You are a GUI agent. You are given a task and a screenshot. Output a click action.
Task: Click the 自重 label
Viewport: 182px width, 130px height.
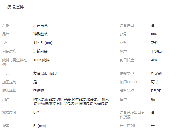tap(124, 99)
